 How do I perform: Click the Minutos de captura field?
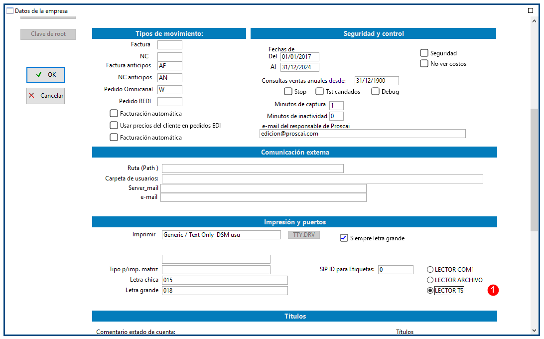(x=337, y=106)
